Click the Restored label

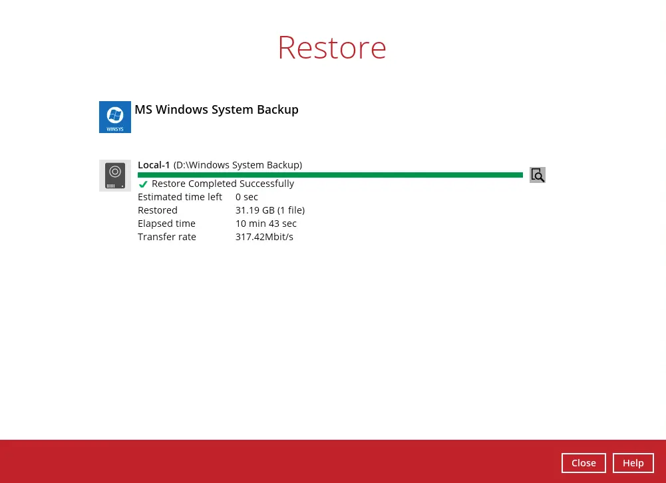[x=158, y=210]
